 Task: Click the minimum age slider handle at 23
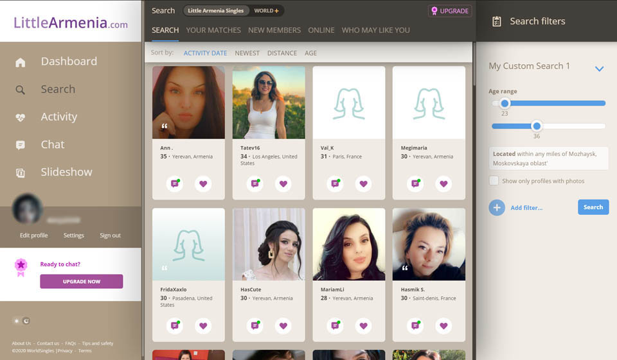pos(505,103)
